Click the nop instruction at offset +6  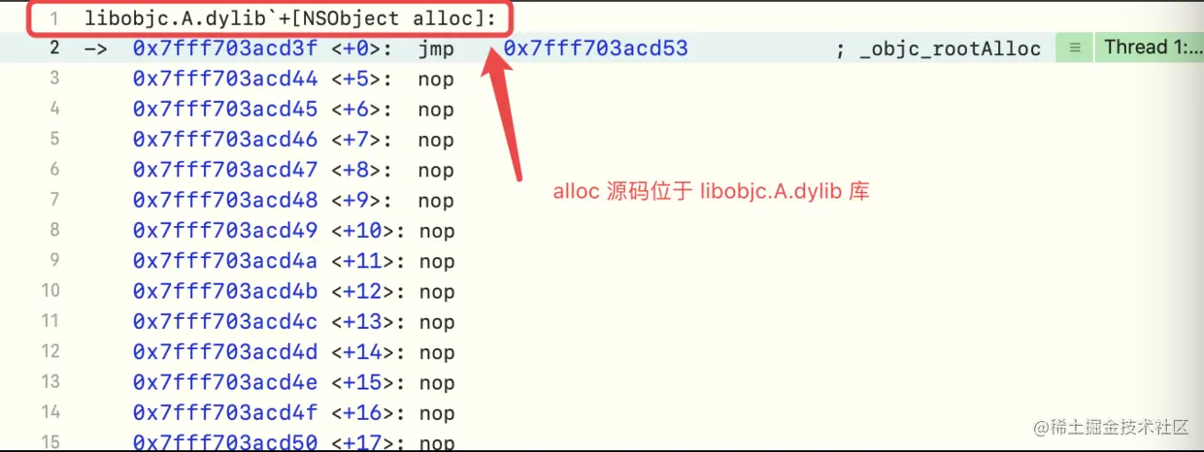[436, 110]
